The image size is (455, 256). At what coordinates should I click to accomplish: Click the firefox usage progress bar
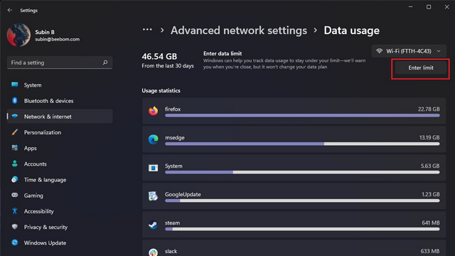(x=302, y=115)
